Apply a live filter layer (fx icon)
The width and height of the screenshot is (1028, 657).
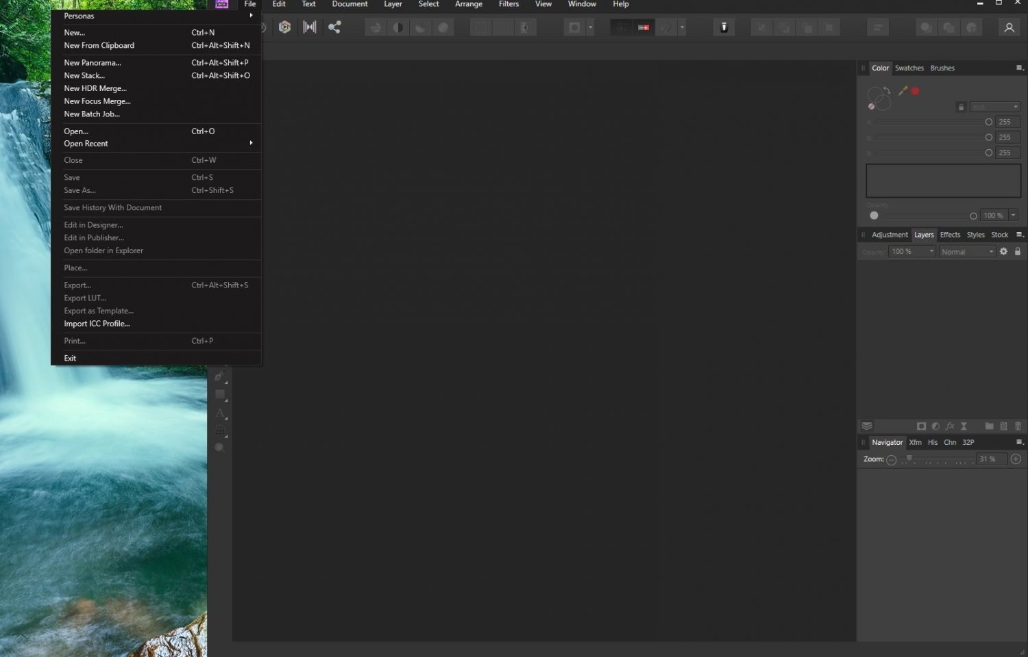(x=950, y=426)
